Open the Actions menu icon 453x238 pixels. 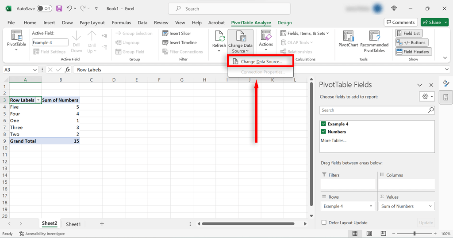pyautogui.click(x=266, y=35)
